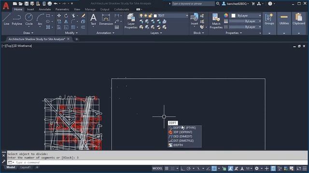Expand the Block panel
Viewport: 309px width, 173px height.
tap(198, 33)
